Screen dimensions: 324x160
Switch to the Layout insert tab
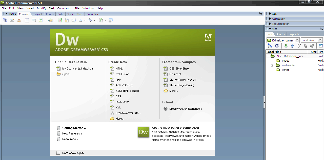tap(38, 14)
